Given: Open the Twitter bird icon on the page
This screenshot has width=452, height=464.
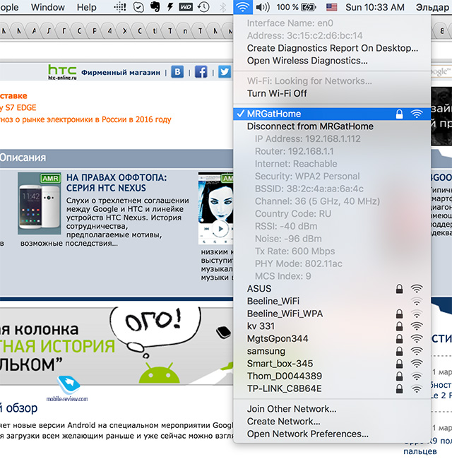Looking at the screenshot, I should pyautogui.click(x=225, y=72).
